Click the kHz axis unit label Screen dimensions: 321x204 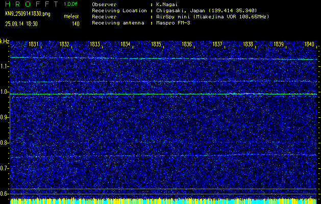[5, 41]
